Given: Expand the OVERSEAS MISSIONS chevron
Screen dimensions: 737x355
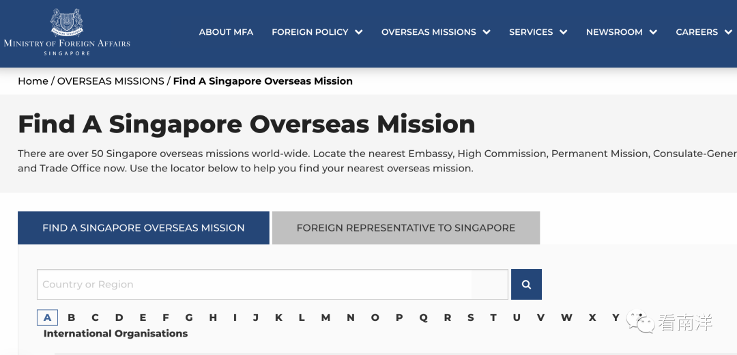Looking at the screenshot, I should click(487, 32).
